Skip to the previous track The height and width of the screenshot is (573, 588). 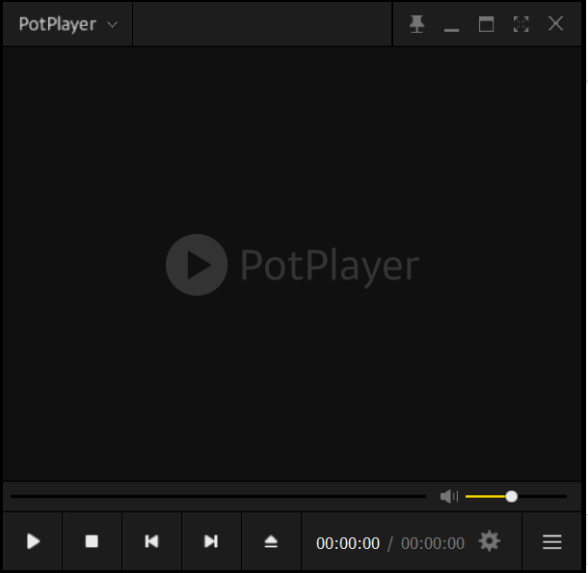point(151,542)
